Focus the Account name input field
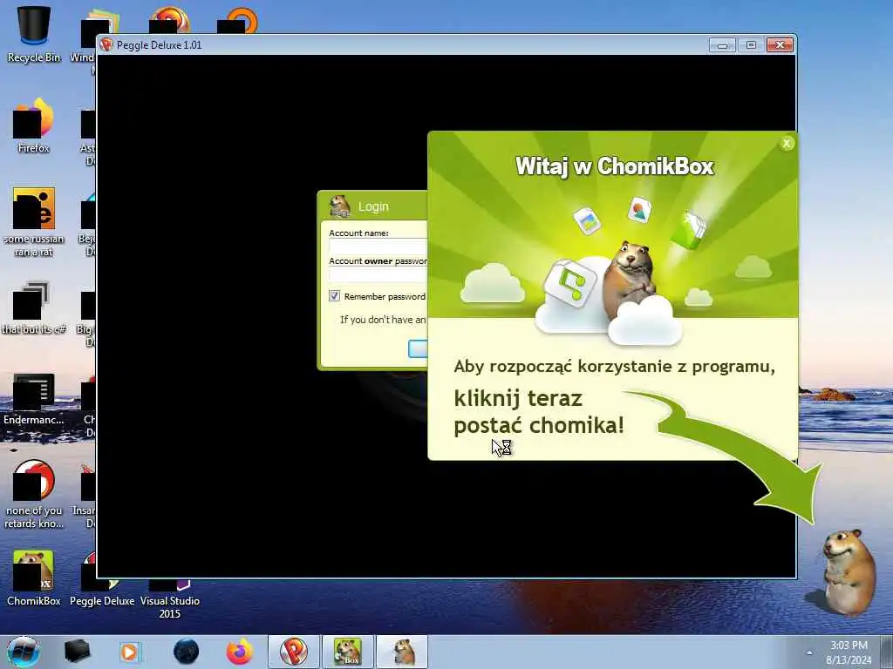The width and height of the screenshot is (893, 669). 378,247
